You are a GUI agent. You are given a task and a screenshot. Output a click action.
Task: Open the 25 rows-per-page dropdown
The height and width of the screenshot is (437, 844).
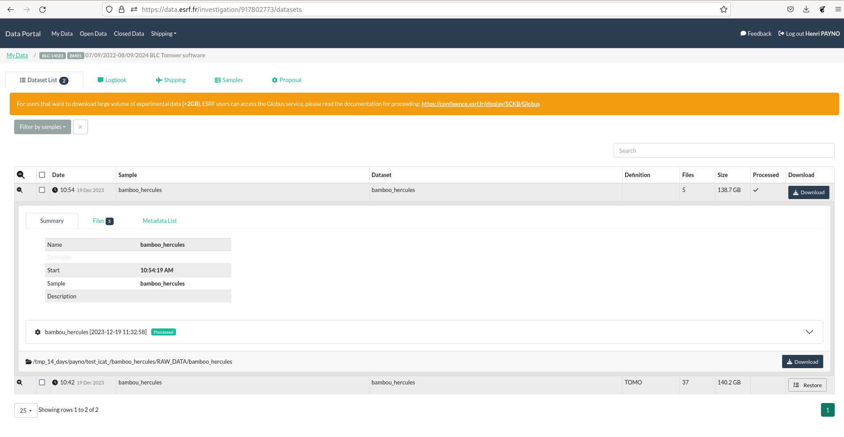point(26,410)
